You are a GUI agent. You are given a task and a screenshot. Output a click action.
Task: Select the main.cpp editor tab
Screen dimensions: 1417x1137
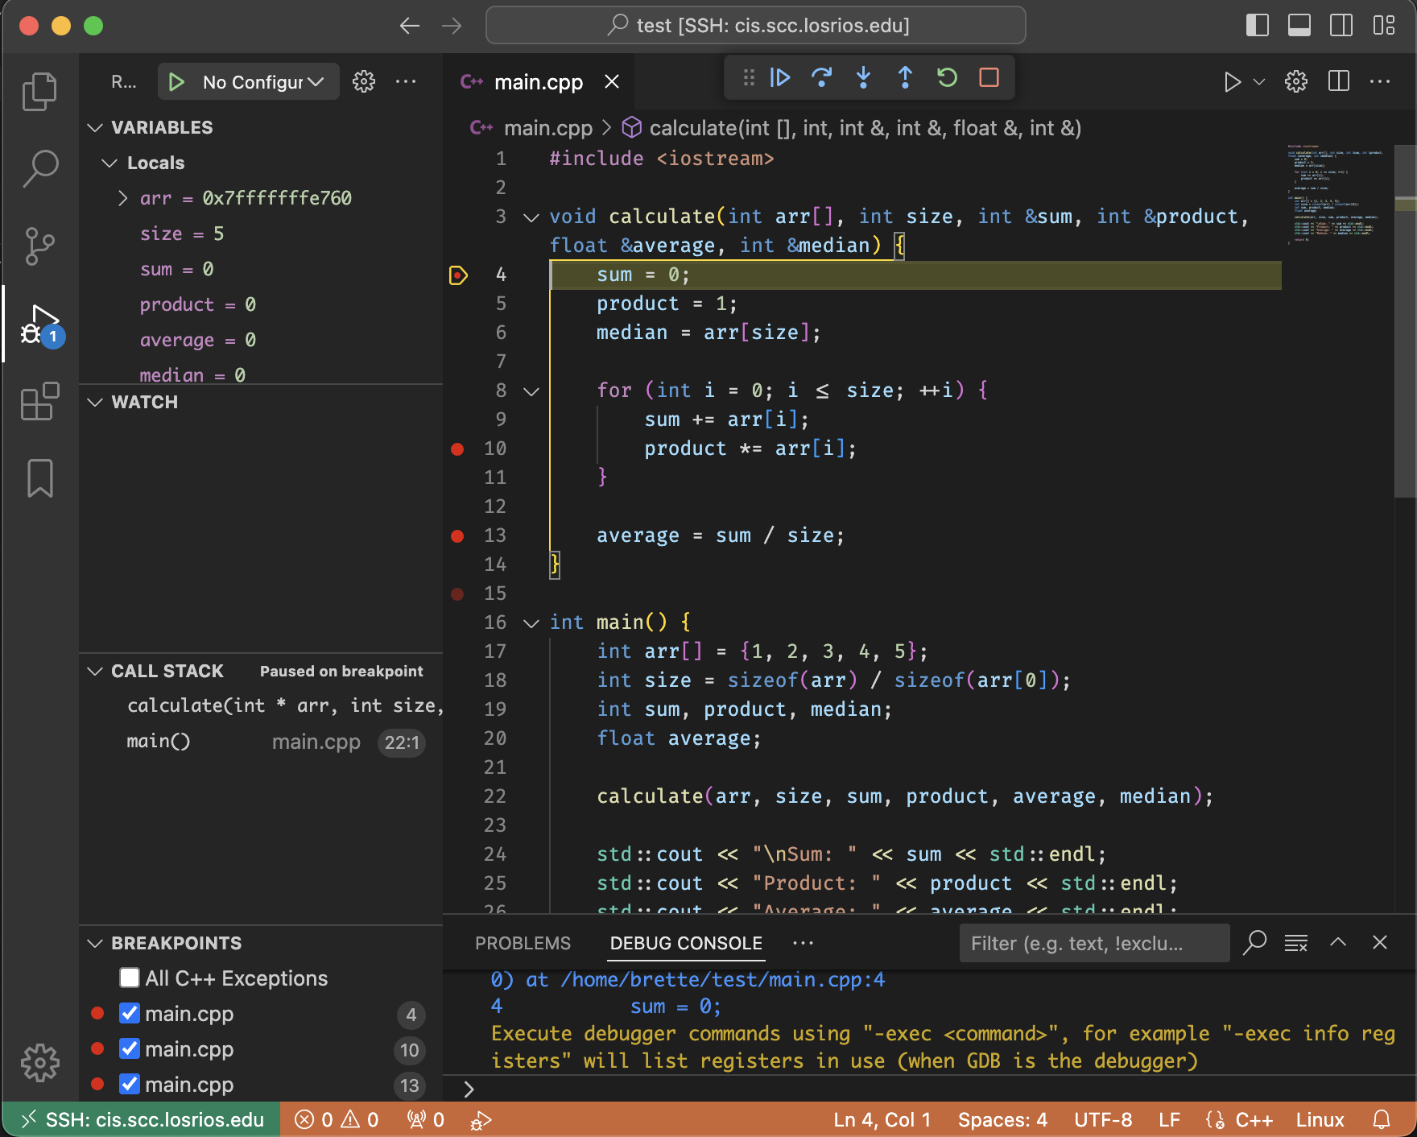click(x=538, y=82)
